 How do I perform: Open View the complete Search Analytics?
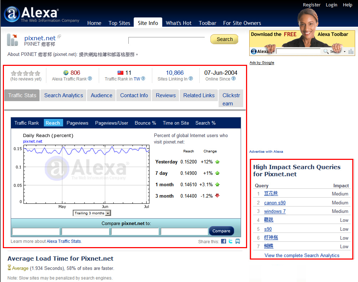(x=302, y=255)
